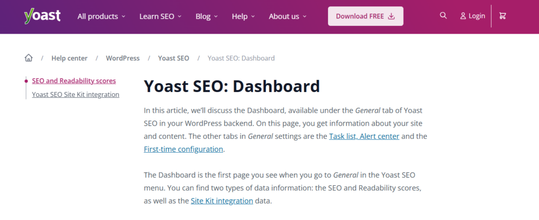This screenshot has height=220, width=539.
Task: Expand the Help dropdown chevron
Action: pos(253,16)
